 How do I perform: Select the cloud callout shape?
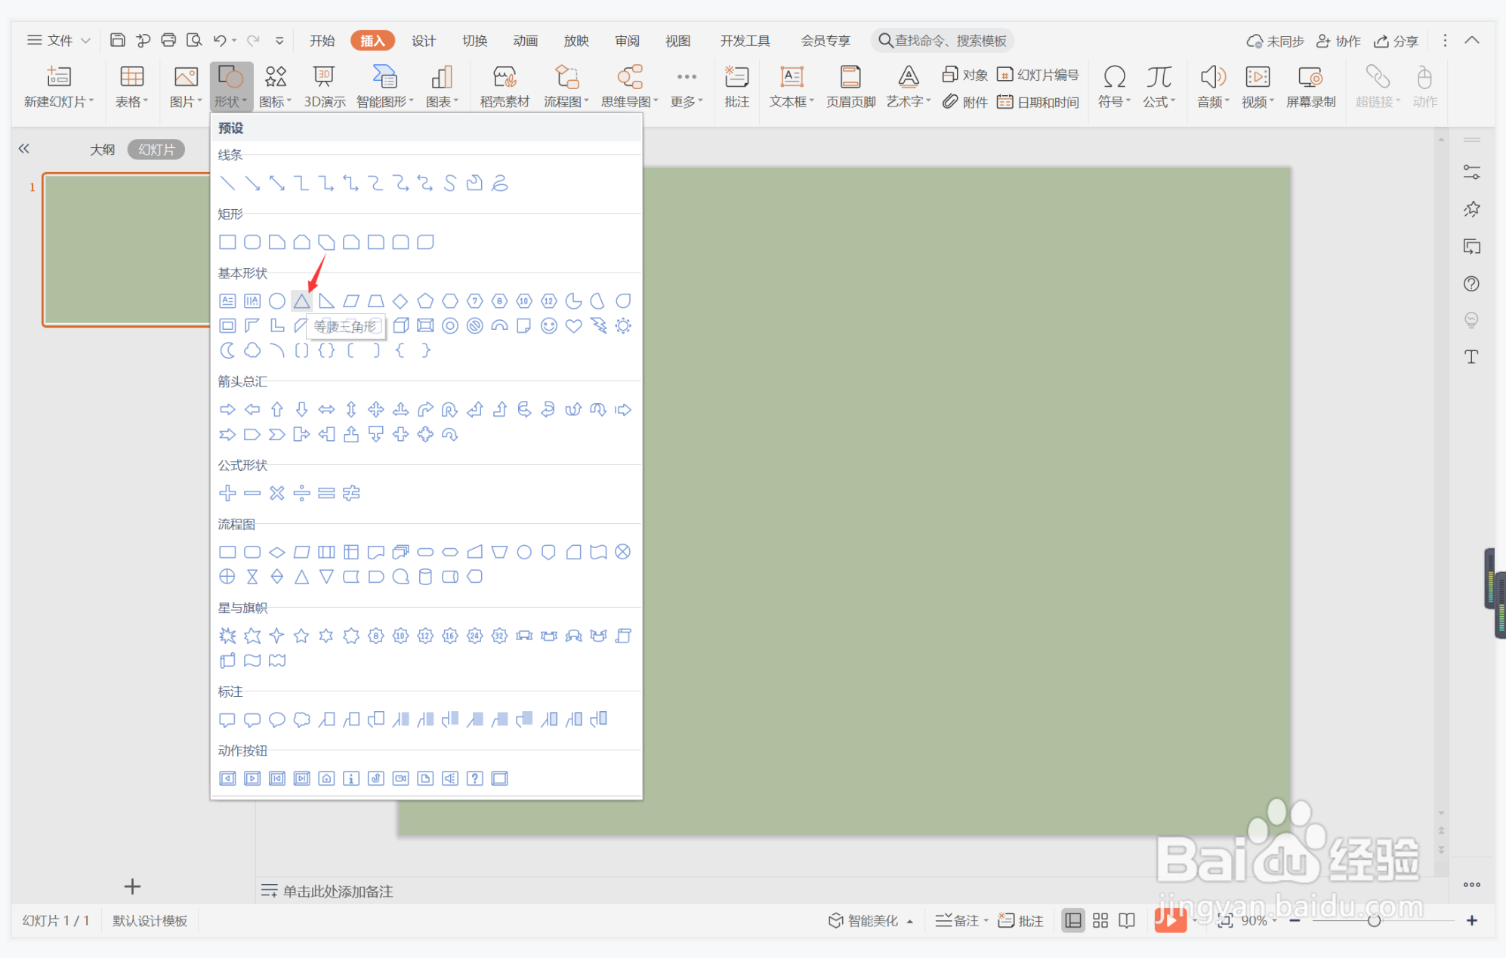coord(301,719)
